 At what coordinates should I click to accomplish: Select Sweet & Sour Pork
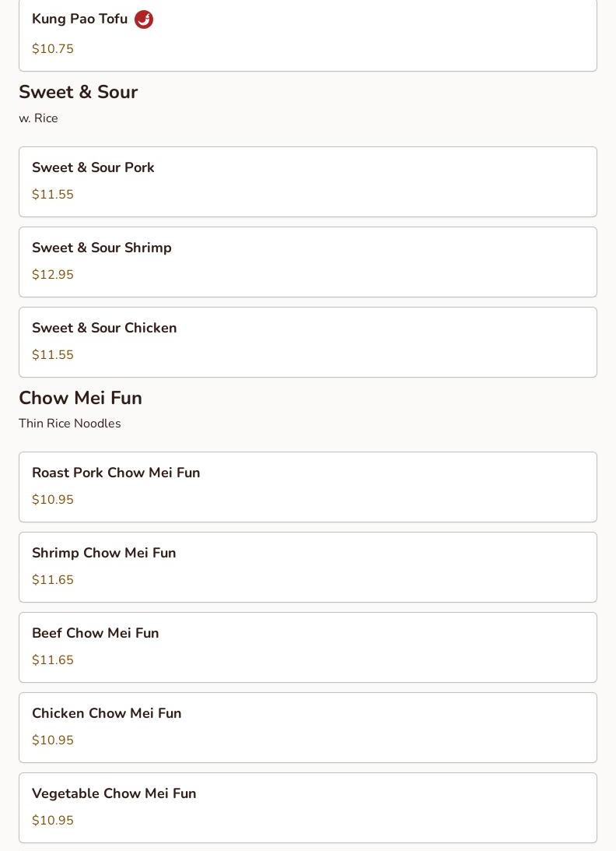tap(308, 182)
